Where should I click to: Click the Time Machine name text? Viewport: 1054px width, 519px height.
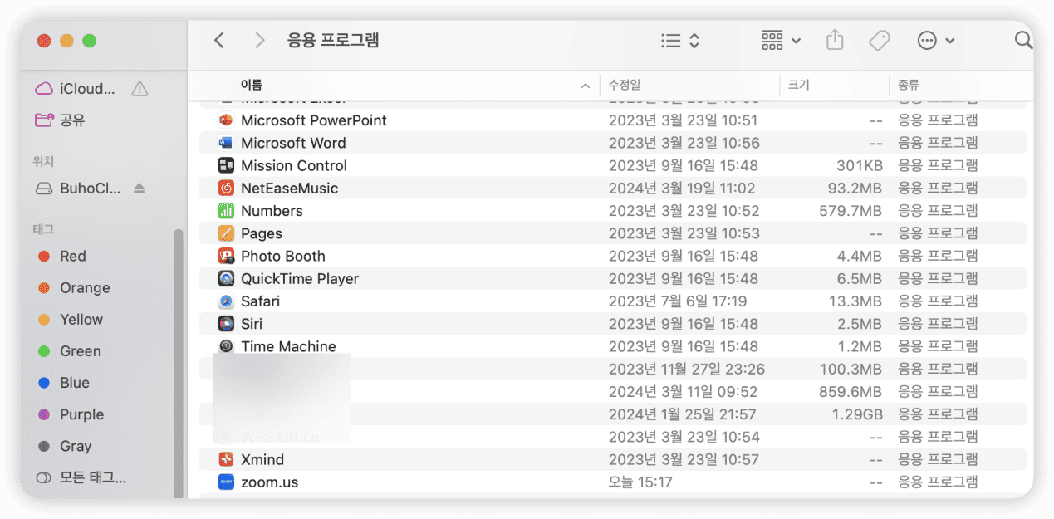(x=288, y=346)
